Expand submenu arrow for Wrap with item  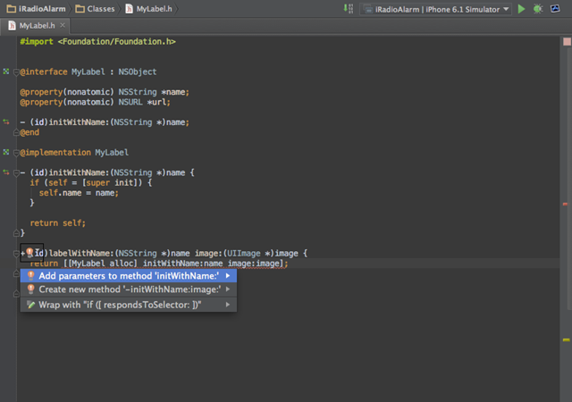click(228, 305)
